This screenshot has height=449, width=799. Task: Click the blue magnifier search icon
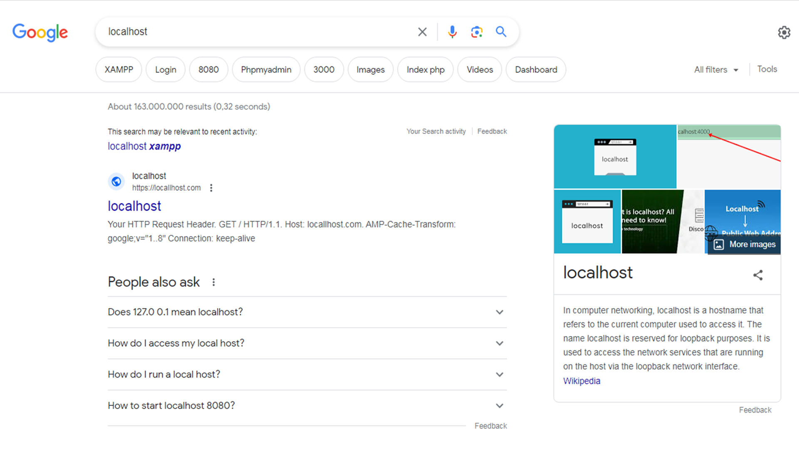coord(501,32)
